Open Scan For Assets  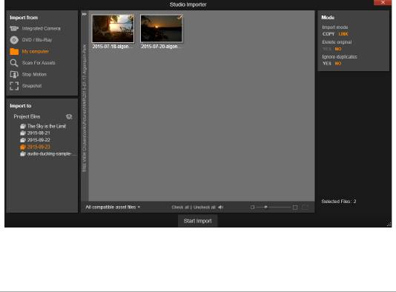point(39,63)
